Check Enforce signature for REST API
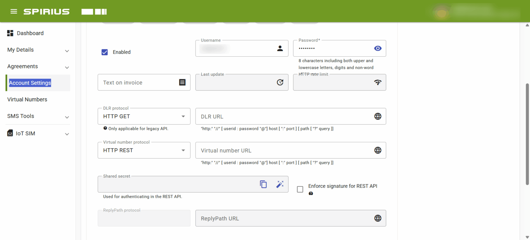The image size is (530, 240). (300, 189)
